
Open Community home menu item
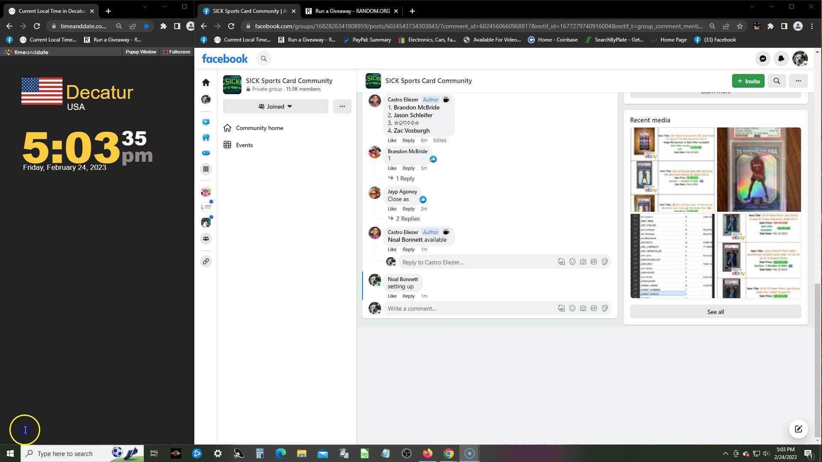[x=259, y=128]
